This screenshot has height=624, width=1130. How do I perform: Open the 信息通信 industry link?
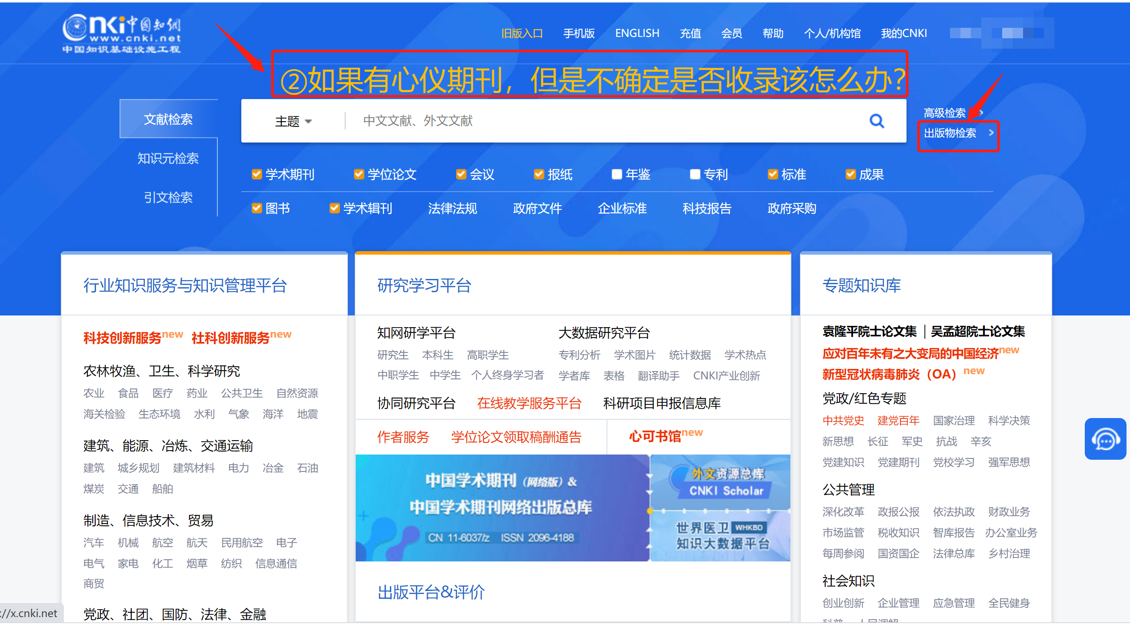[276, 564]
